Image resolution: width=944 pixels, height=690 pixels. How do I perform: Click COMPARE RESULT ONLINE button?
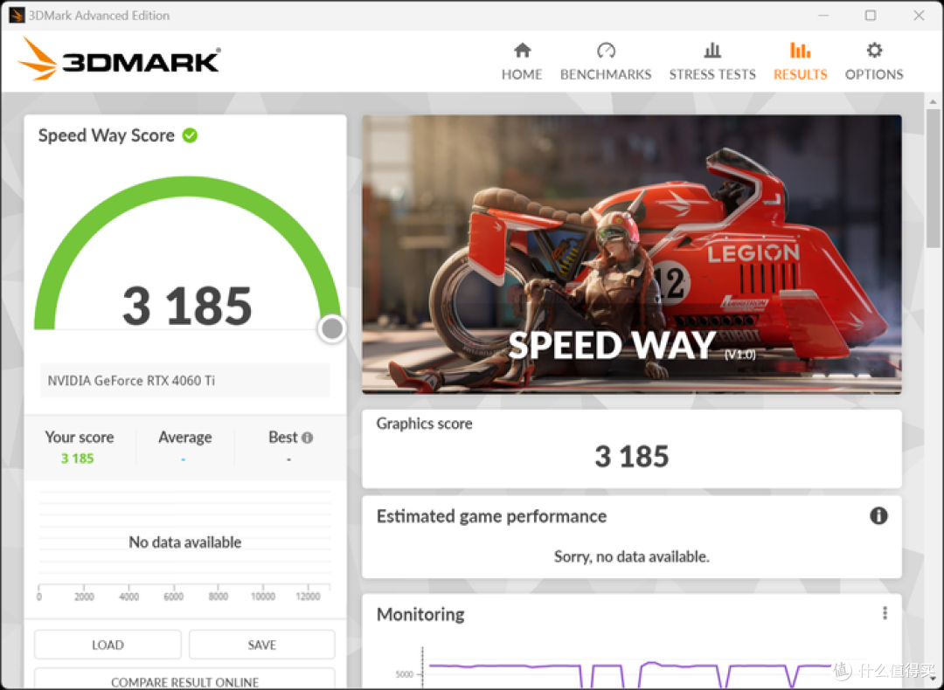click(184, 680)
